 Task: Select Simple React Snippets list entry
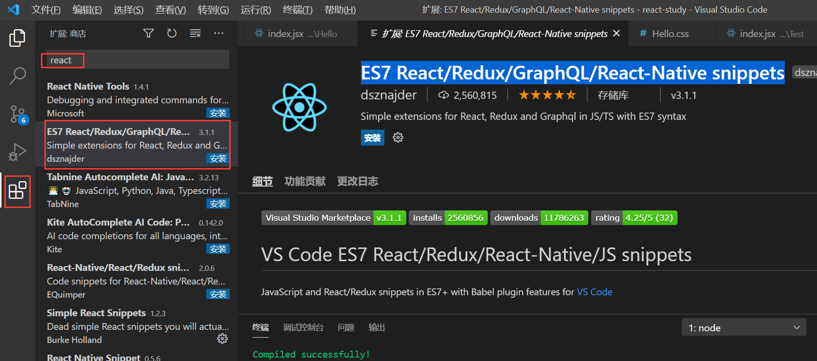[x=137, y=326]
